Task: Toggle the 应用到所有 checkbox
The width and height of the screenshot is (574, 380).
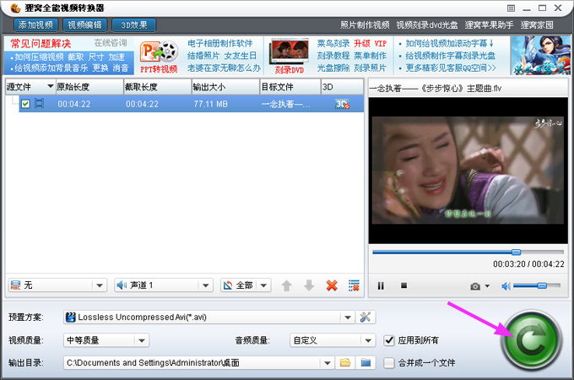Action: [389, 340]
